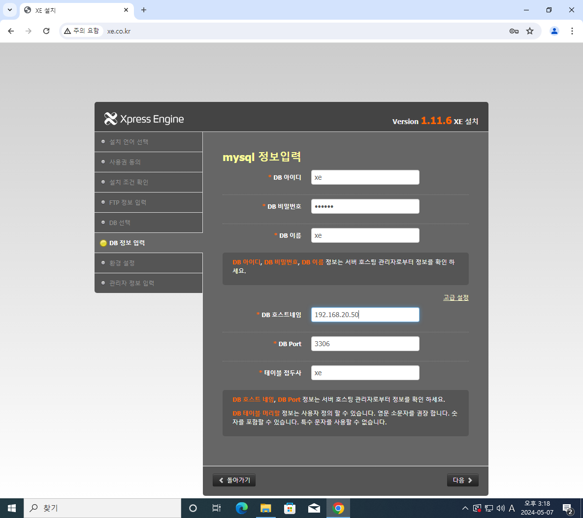Click the browser back arrow
This screenshot has height=518, width=583.
11,31
